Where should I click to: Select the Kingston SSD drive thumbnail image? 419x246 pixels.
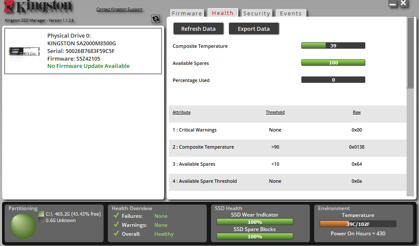(x=24, y=51)
